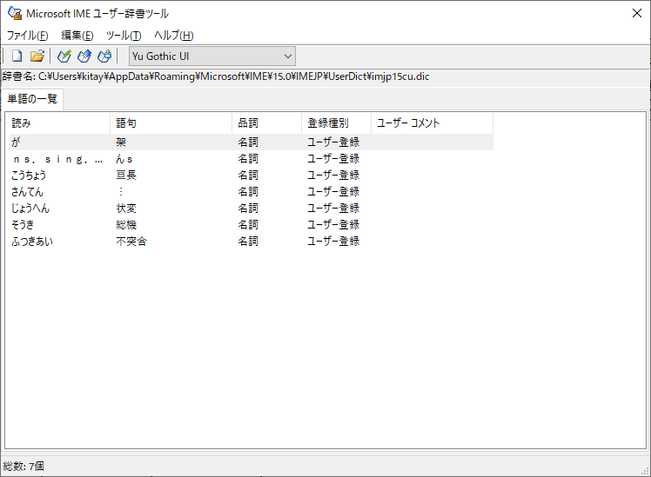The width and height of the screenshot is (651, 477).
Task: Sort by the 語句 column header
Action: click(171, 123)
